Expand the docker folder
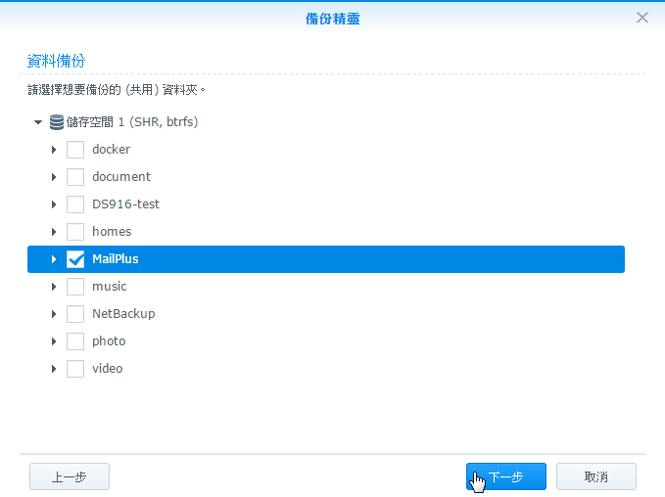This screenshot has height=497, width=665. coord(54,150)
